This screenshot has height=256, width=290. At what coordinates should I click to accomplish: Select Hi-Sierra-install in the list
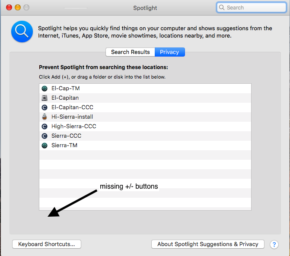[x=145, y=117]
